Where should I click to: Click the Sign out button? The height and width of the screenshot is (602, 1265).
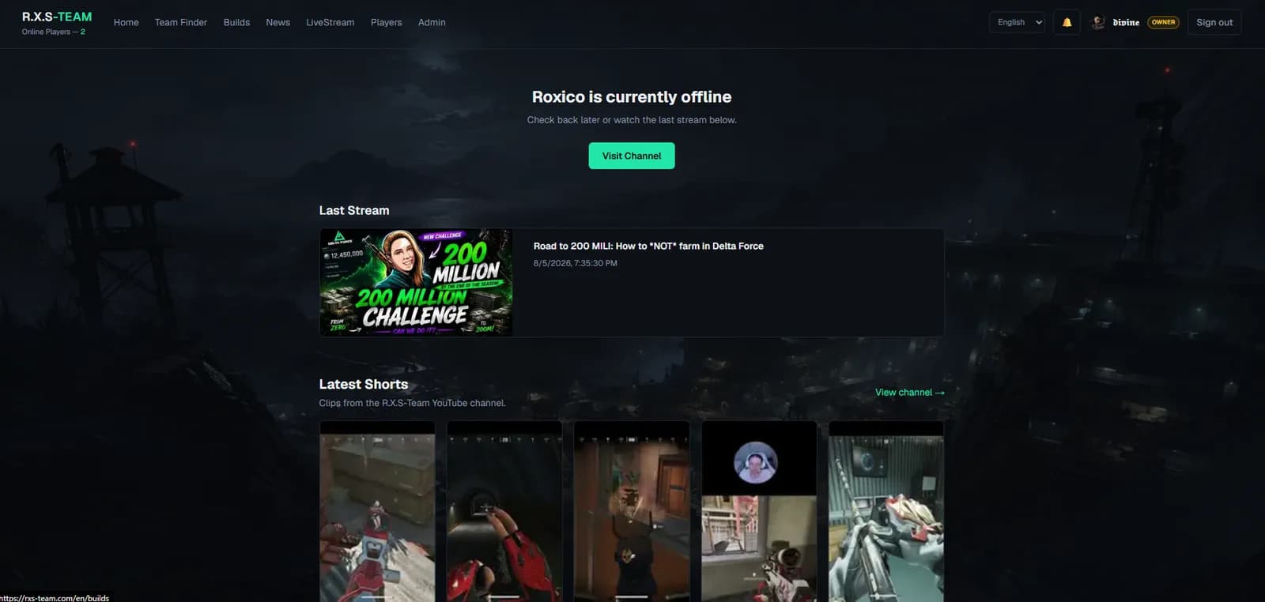(x=1214, y=22)
